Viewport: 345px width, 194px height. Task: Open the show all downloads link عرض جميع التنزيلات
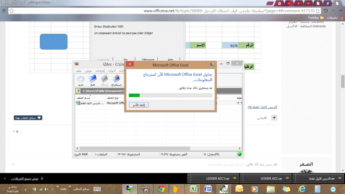click(24, 178)
